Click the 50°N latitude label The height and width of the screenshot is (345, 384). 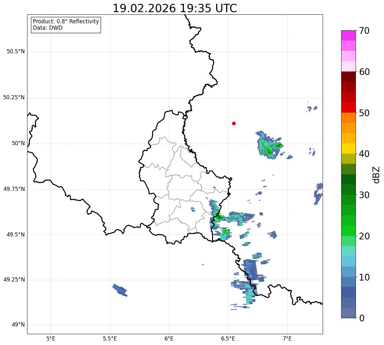[x=18, y=143]
